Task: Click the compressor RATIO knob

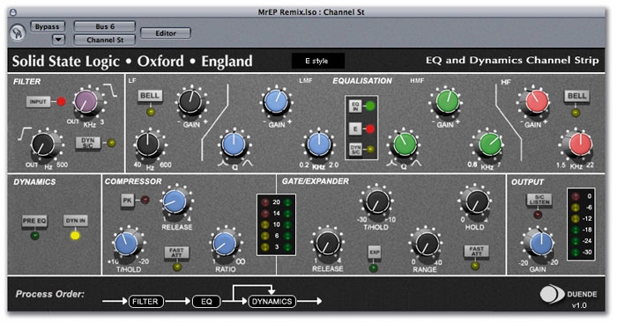Action: 225,244
